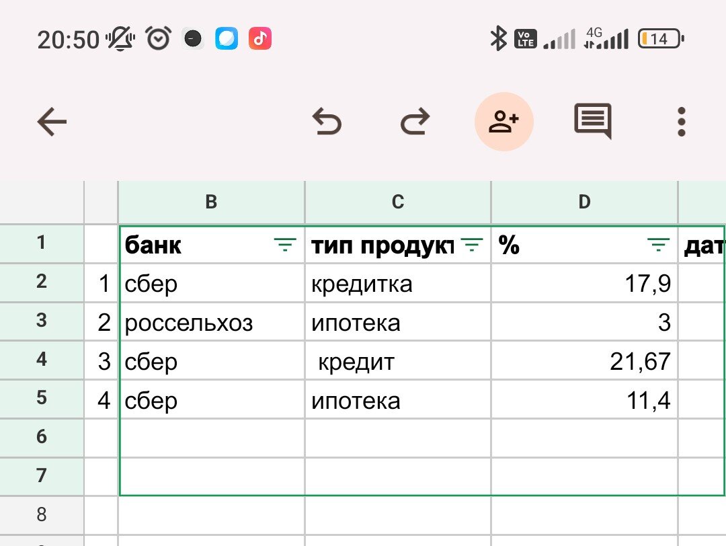
Task: Select empty cell D6
Action: point(584,438)
